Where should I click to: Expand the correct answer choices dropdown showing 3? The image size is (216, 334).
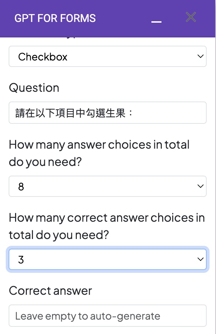click(x=107, y=259)
